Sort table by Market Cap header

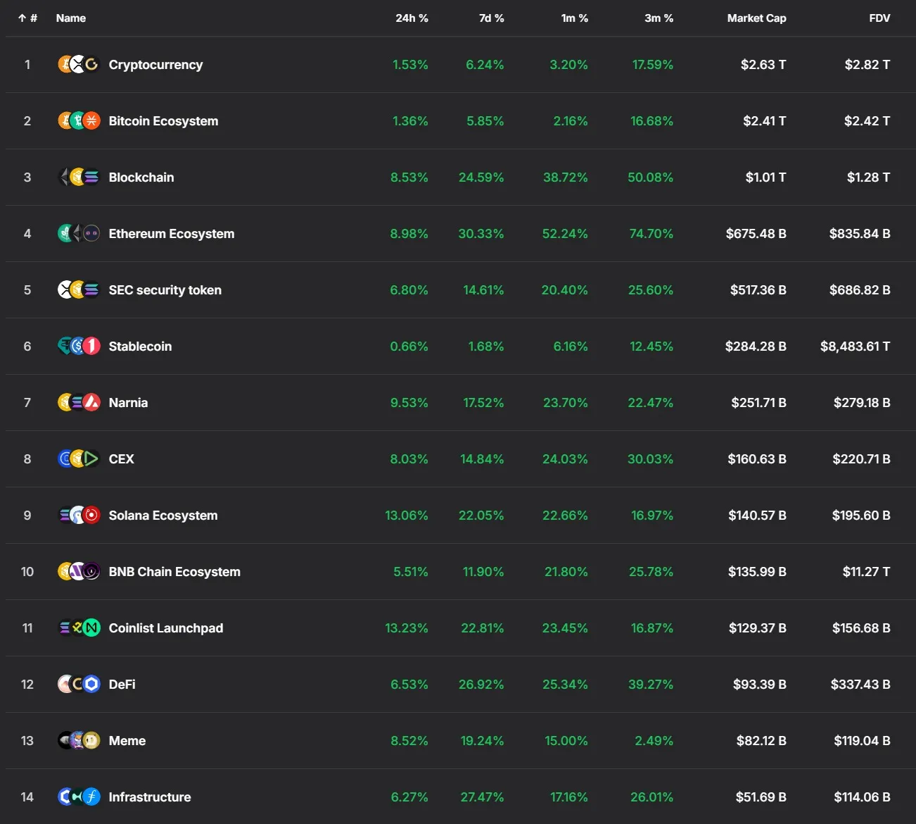point(756,18)
